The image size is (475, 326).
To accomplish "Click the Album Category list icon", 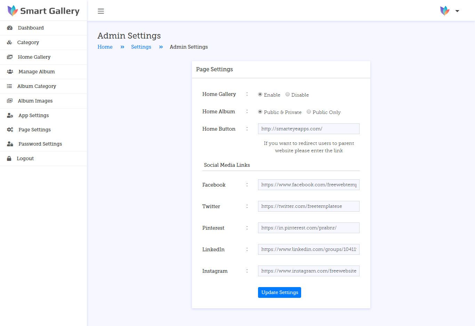I will click(x=9, y=86).
